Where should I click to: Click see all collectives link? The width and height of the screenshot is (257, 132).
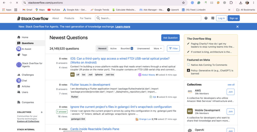tap(231, 84)
